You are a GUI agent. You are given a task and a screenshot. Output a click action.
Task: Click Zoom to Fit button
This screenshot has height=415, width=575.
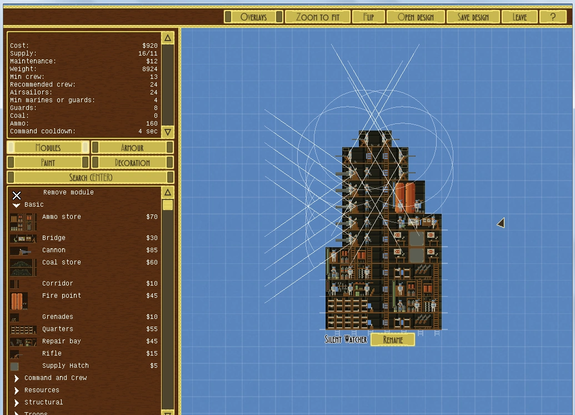click(x=318, y=17)
